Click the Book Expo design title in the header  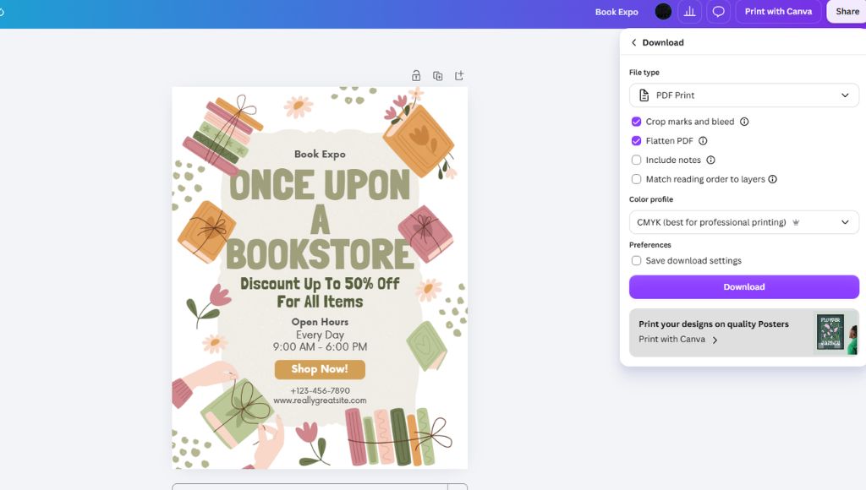coord(617,12)
